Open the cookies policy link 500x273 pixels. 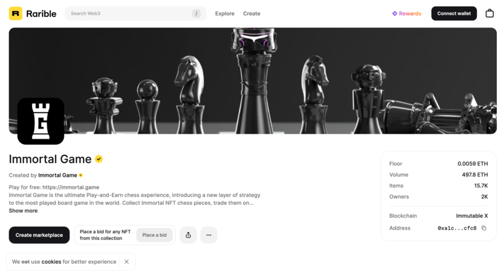[x=51, y=262]
